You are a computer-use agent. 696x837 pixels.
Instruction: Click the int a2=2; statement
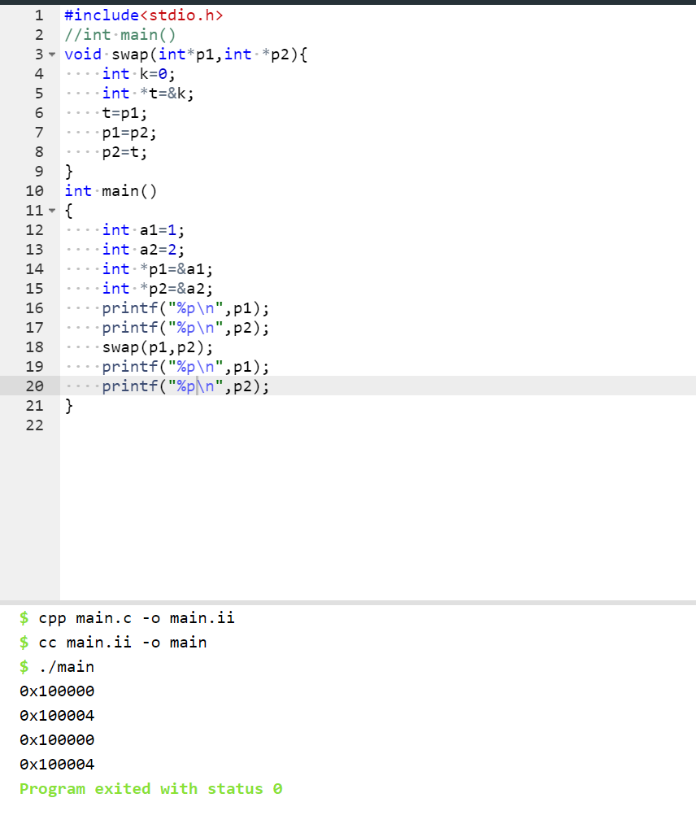coord(143,250)
